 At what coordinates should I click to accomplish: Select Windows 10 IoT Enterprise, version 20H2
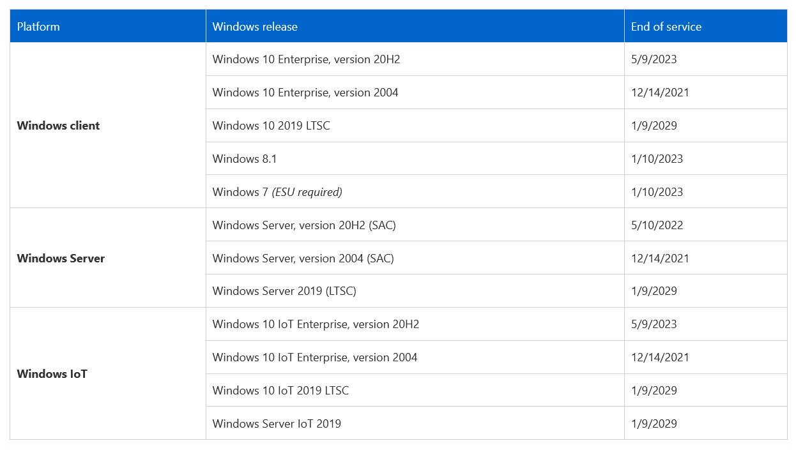(415, 324)
